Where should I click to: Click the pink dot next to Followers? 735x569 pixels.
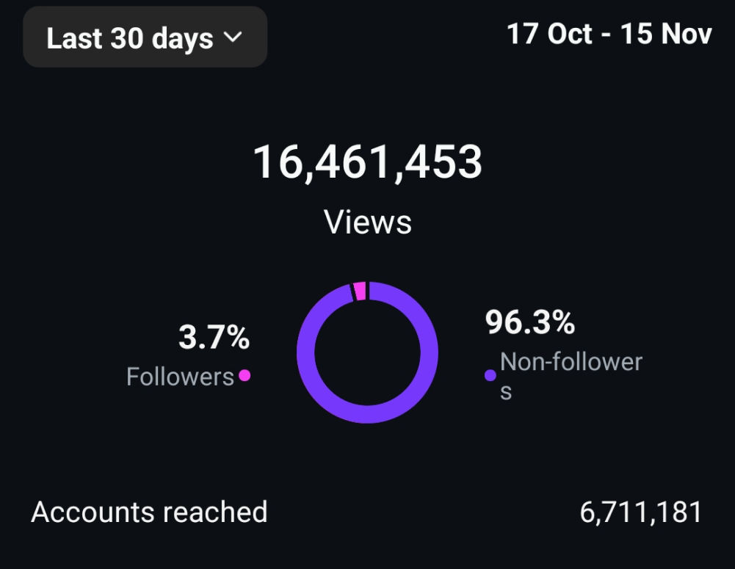click(245, 375)
